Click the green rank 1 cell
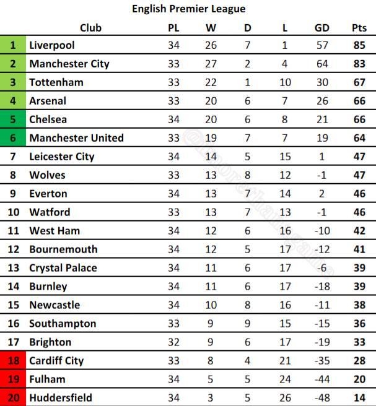376x406 pixels. pos(13,45)
